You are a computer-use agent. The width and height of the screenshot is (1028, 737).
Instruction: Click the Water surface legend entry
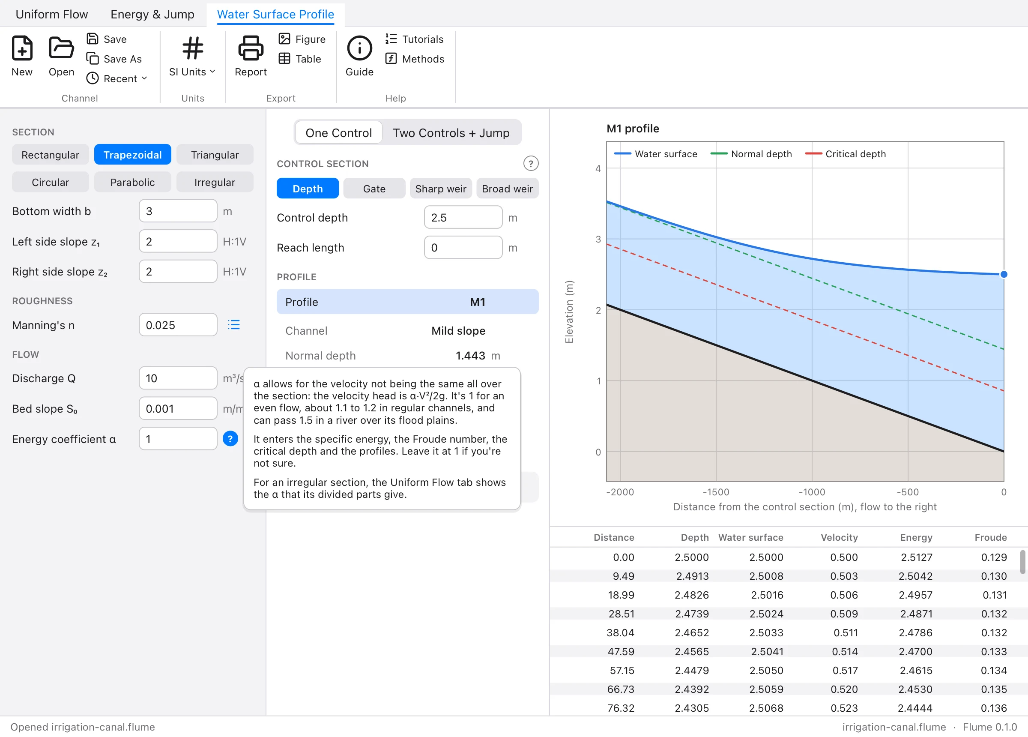coord(655,154)
